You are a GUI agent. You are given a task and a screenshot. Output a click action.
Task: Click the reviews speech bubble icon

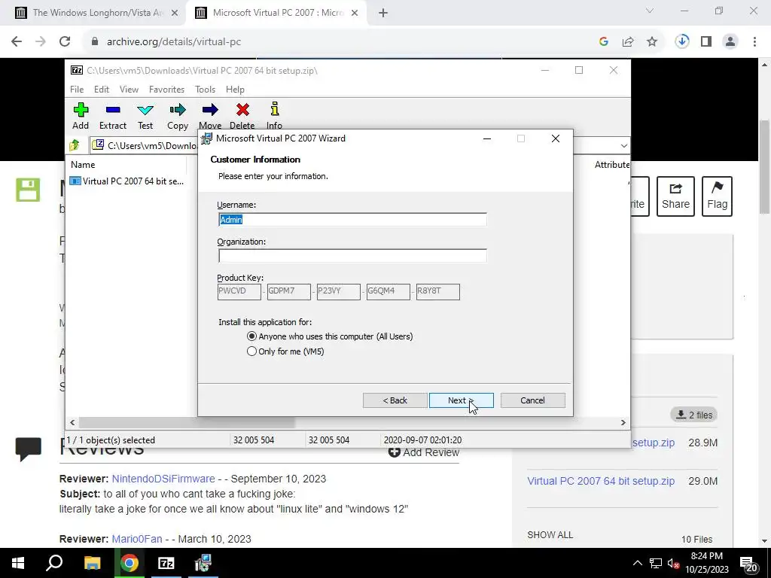click(x=28, y=449)
